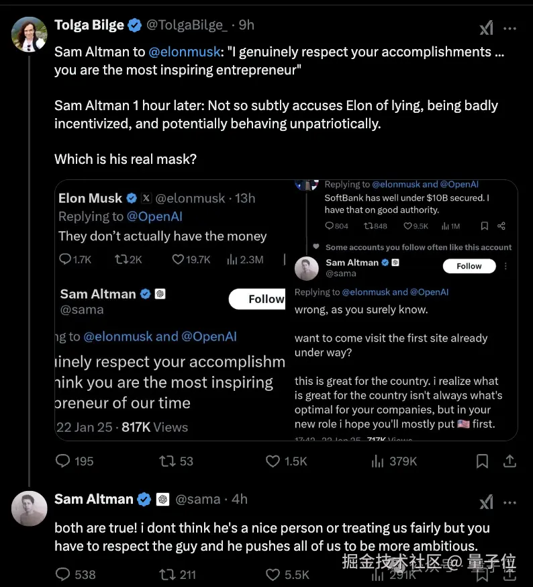Screen dimensions: 533x587
Task: Click the Grok icon on Sam Altman's reply
Action: pos(486,502)
